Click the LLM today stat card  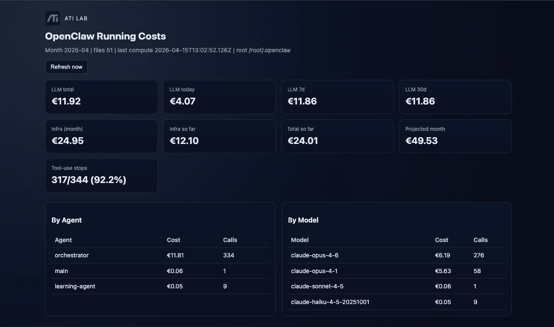tap(219, 97)
